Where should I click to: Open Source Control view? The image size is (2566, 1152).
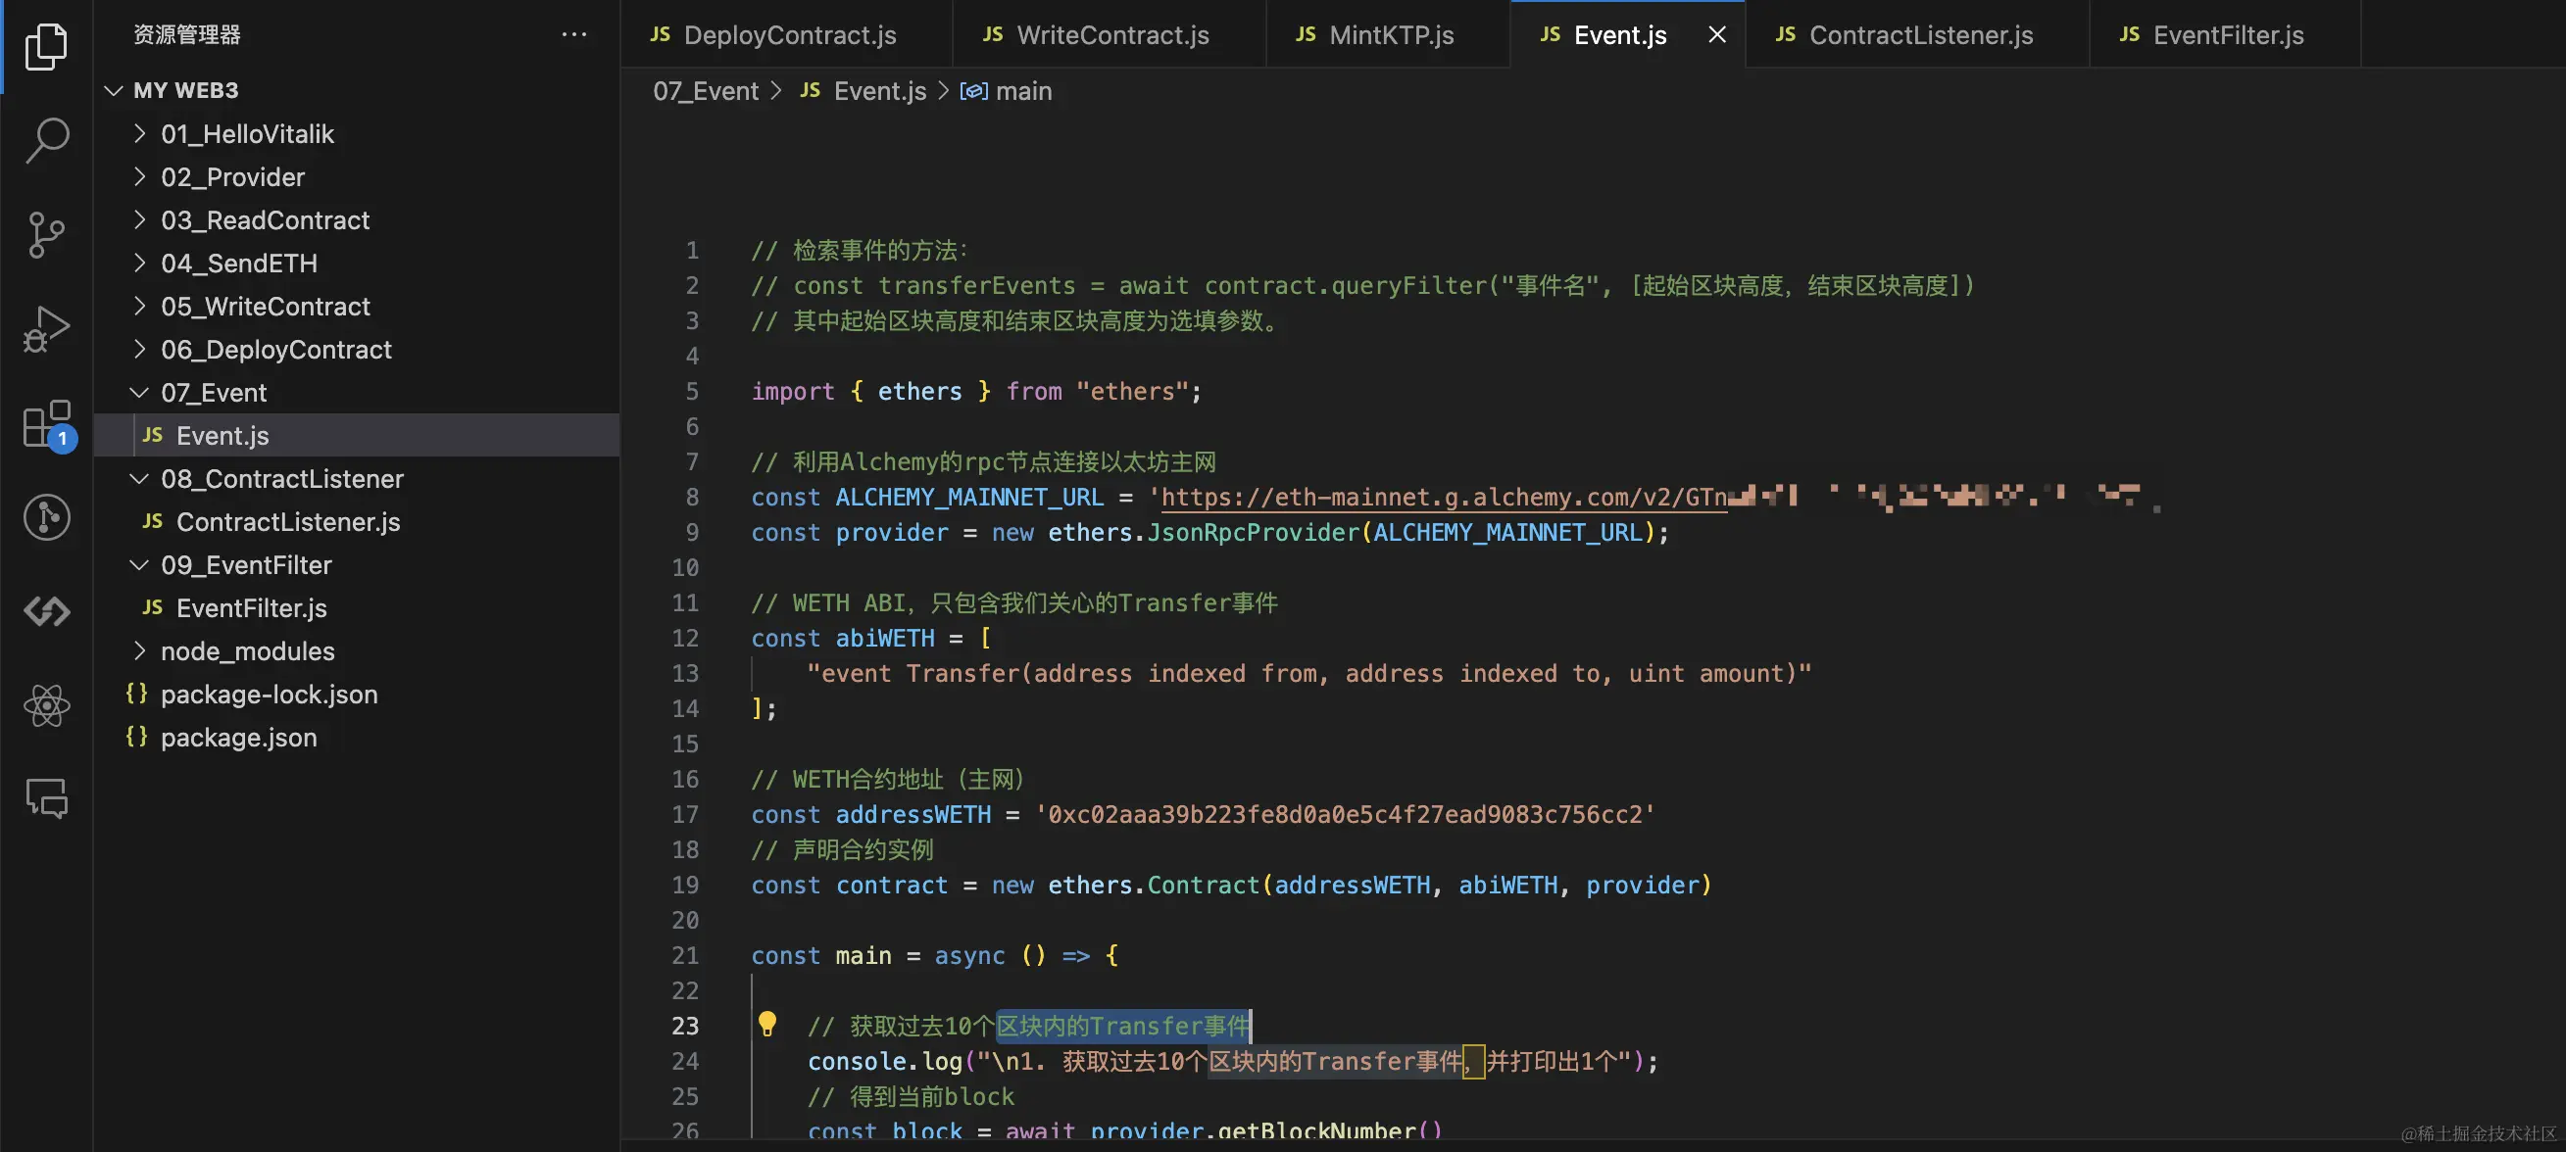pos(46,235)
